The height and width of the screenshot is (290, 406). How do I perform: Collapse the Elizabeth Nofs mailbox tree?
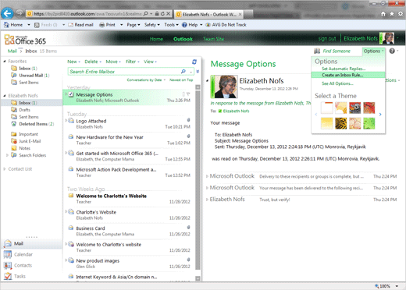coord(5,96)
